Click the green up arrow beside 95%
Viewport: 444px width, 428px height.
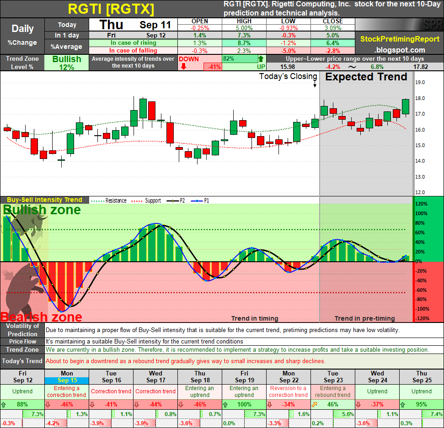tap(403, 405)
